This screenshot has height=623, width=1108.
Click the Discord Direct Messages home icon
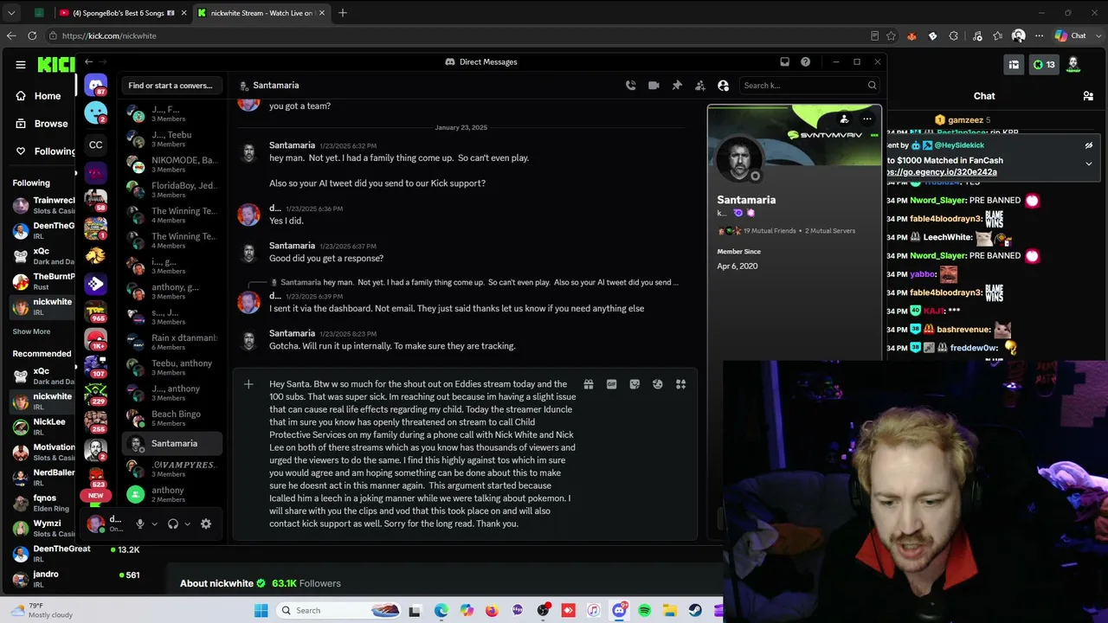pos(96,86)
